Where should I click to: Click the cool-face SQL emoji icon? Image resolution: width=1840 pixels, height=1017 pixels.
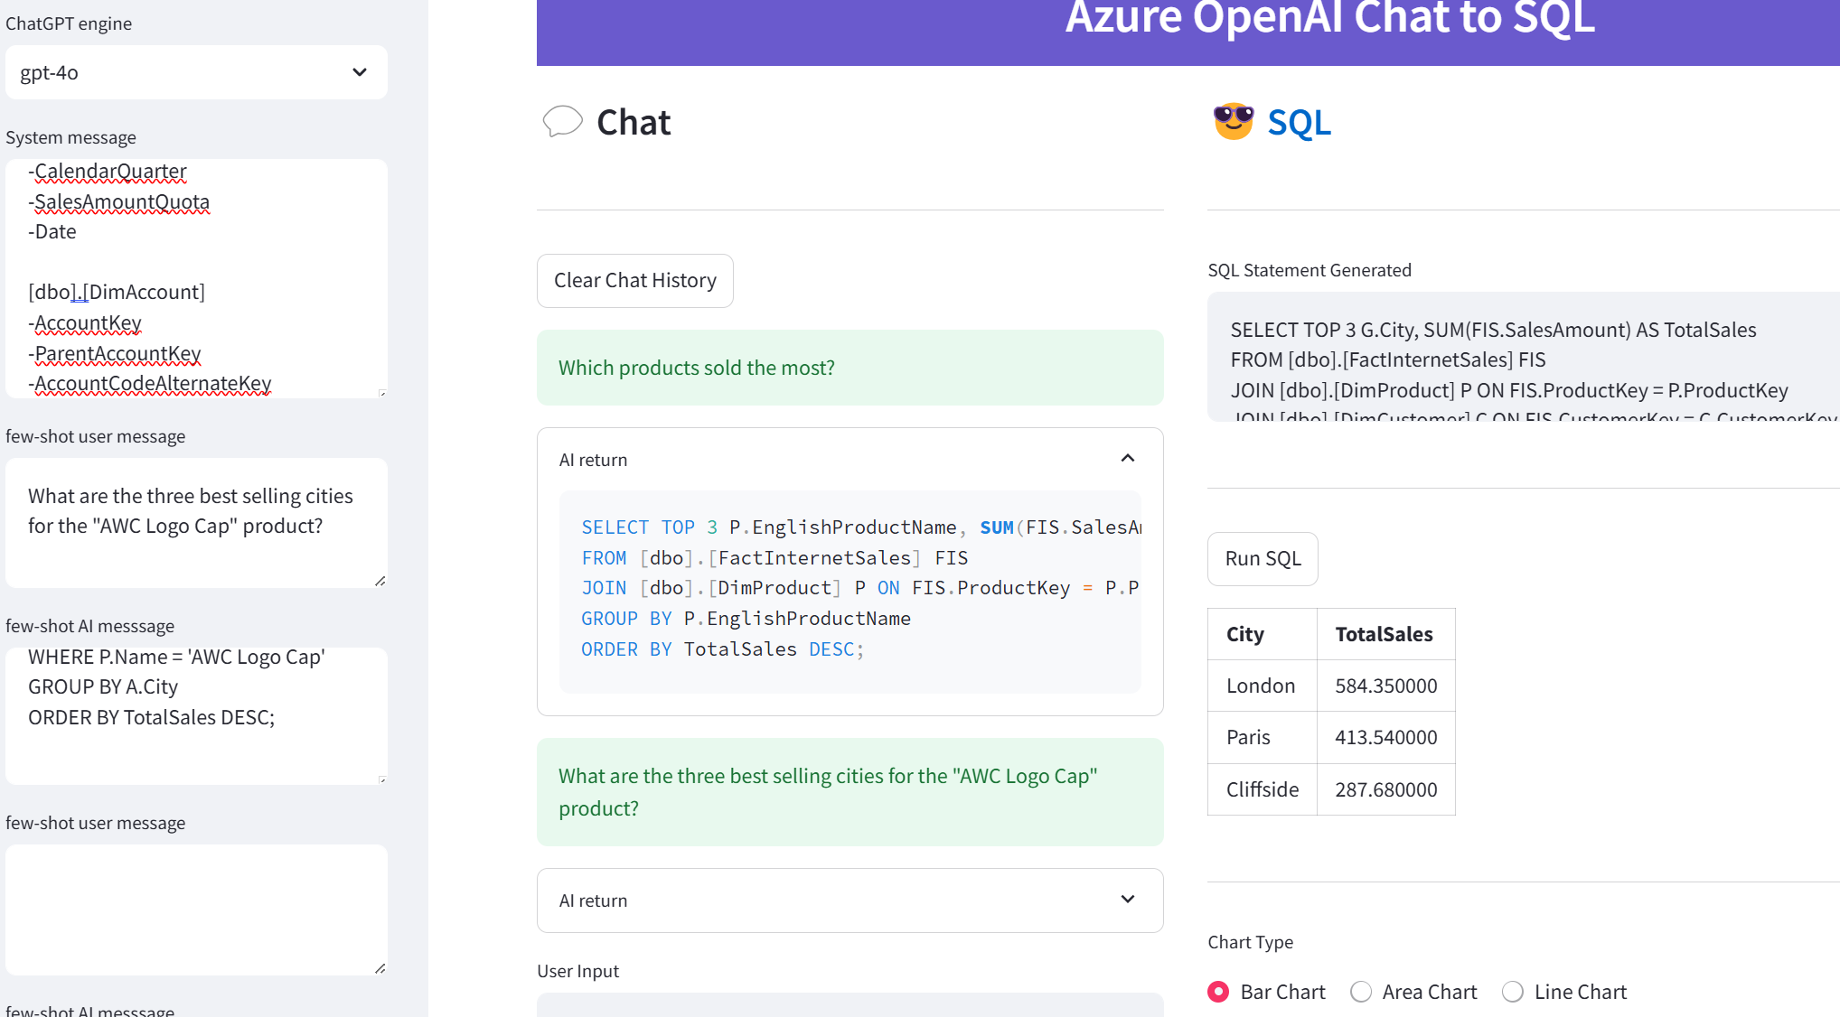pos(1233,122)
